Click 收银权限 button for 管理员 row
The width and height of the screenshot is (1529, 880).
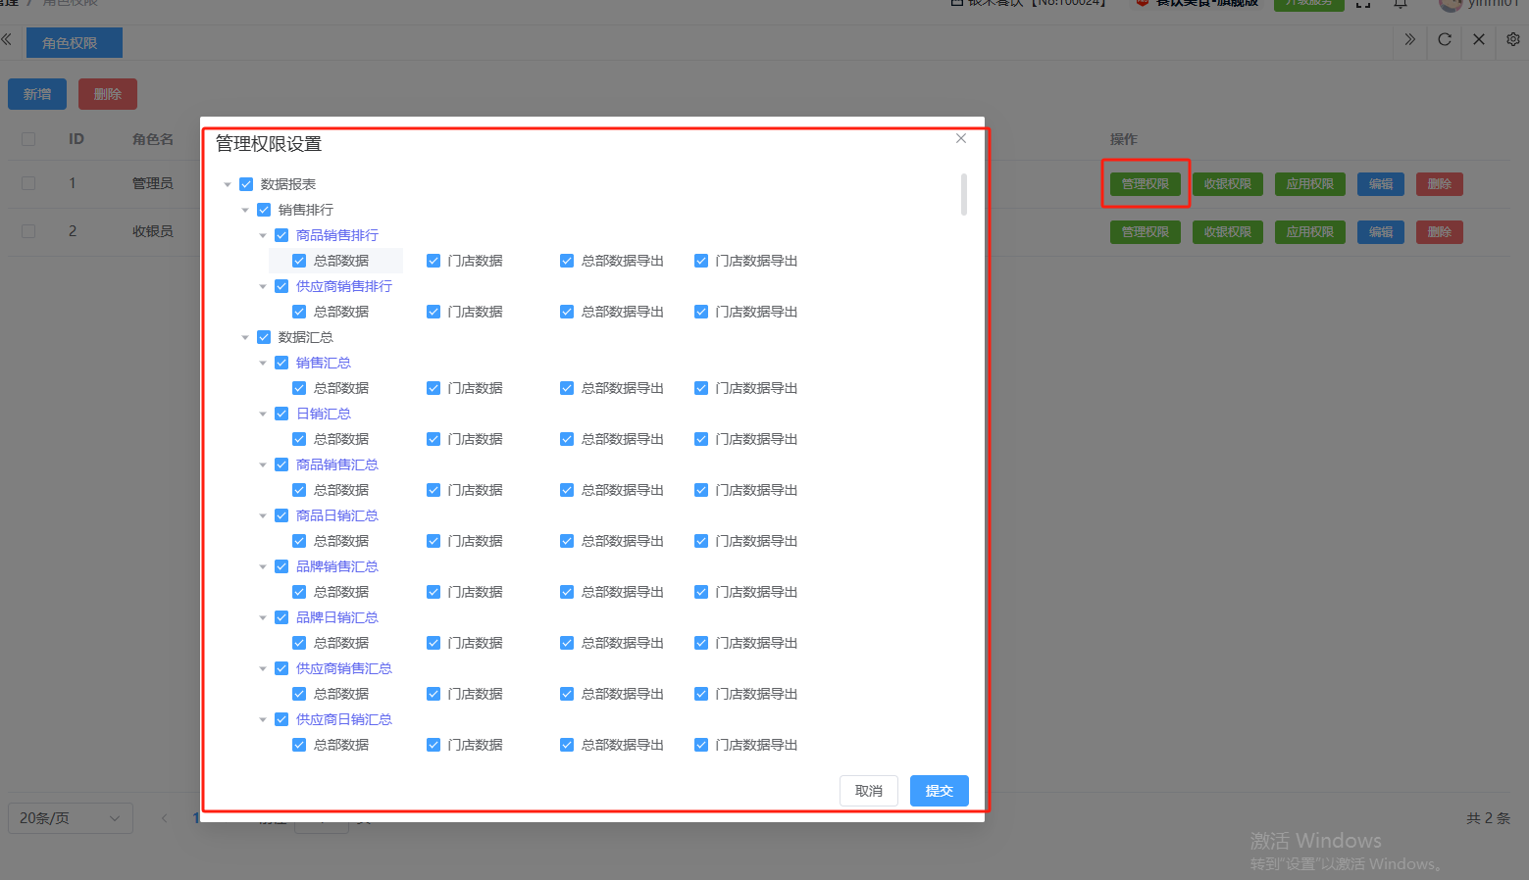point(1227,184)
